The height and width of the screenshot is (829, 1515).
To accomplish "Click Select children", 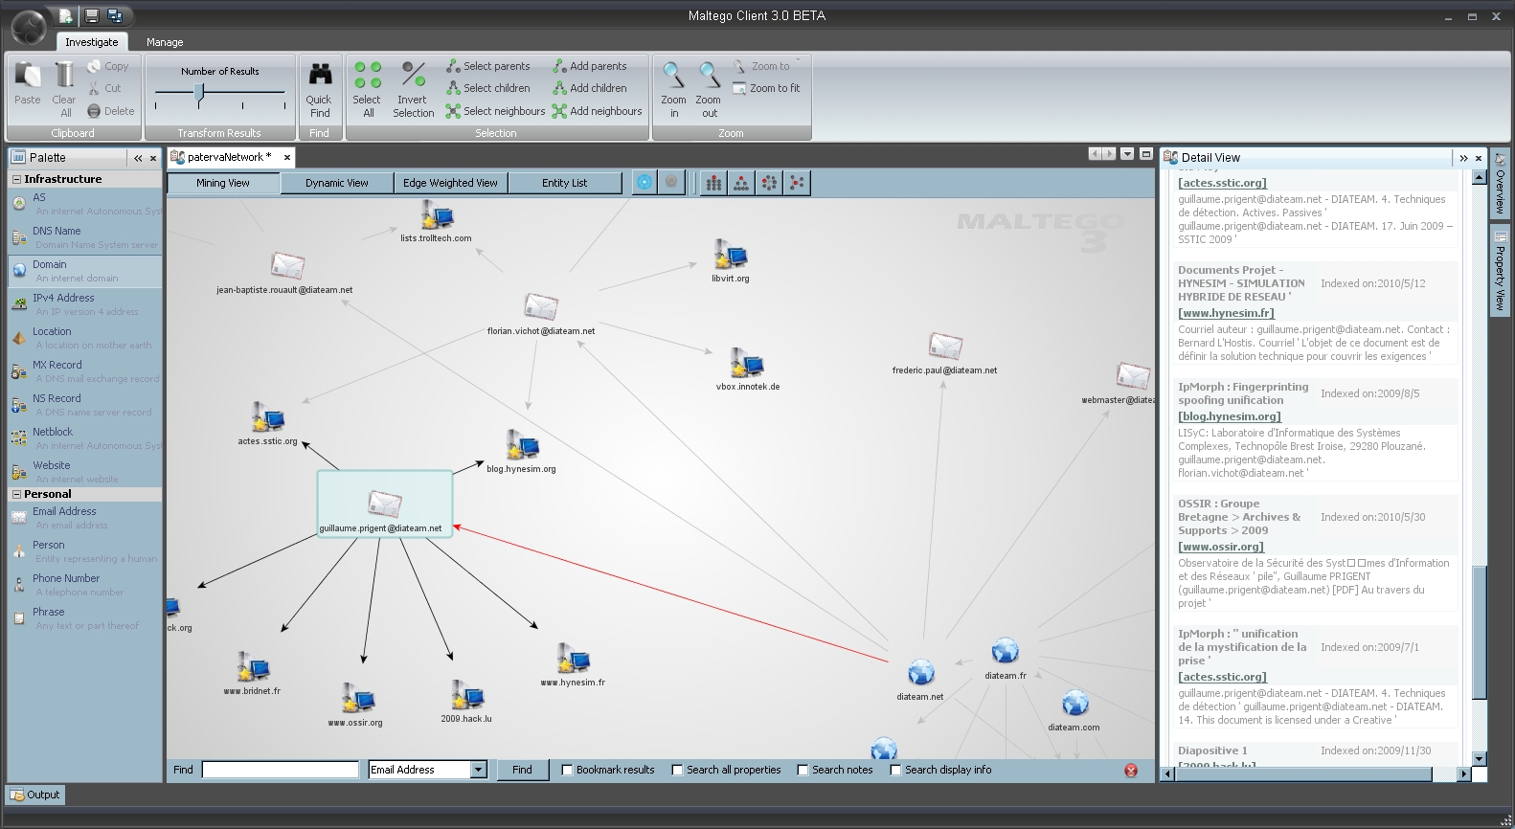I will click(x=488, y=88).
